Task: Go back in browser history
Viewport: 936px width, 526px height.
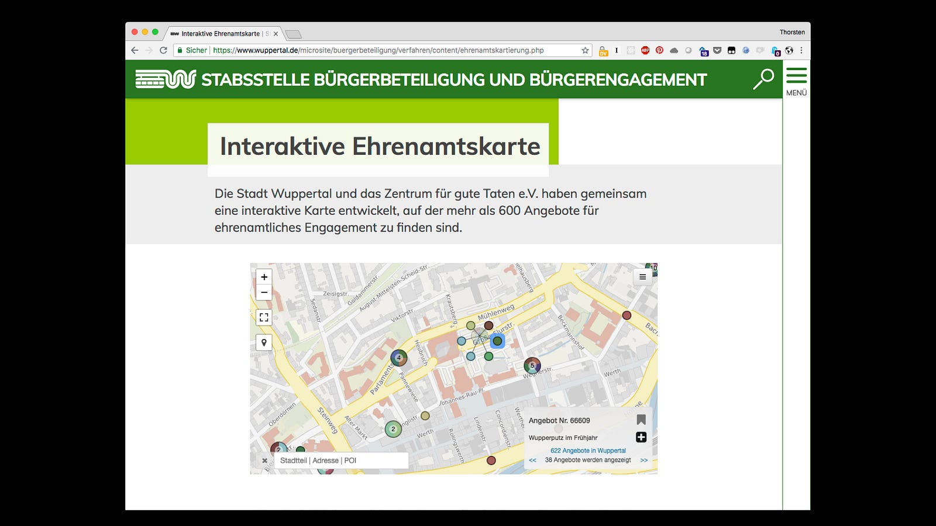Action: [135, 50]
